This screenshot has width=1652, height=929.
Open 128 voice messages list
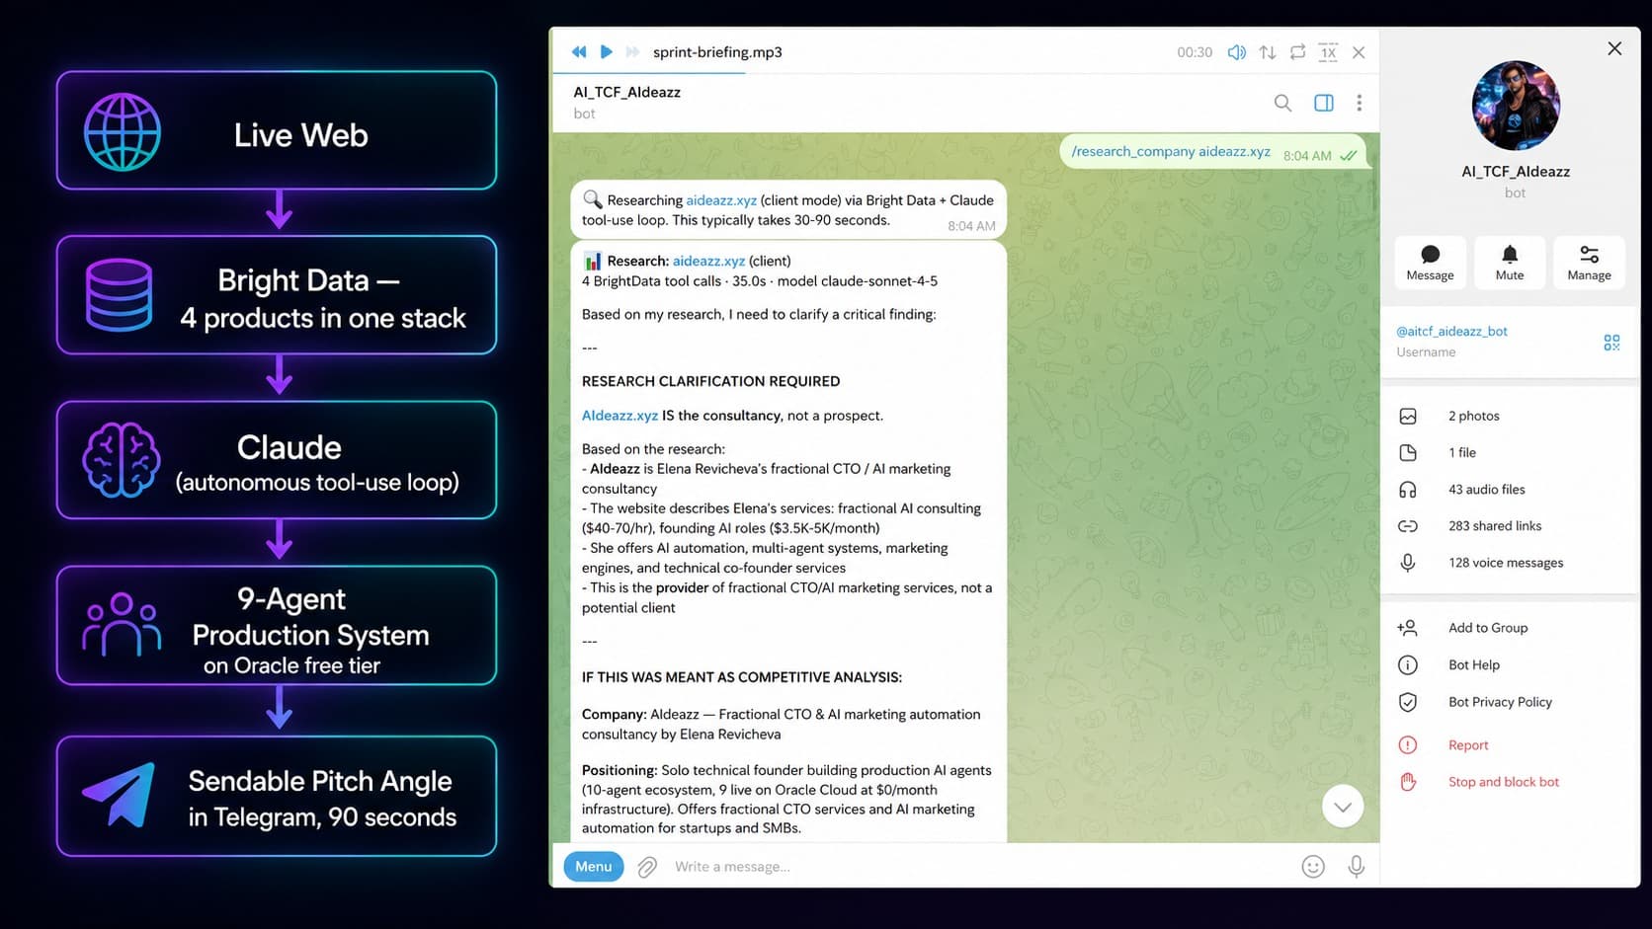(1510, 562)
